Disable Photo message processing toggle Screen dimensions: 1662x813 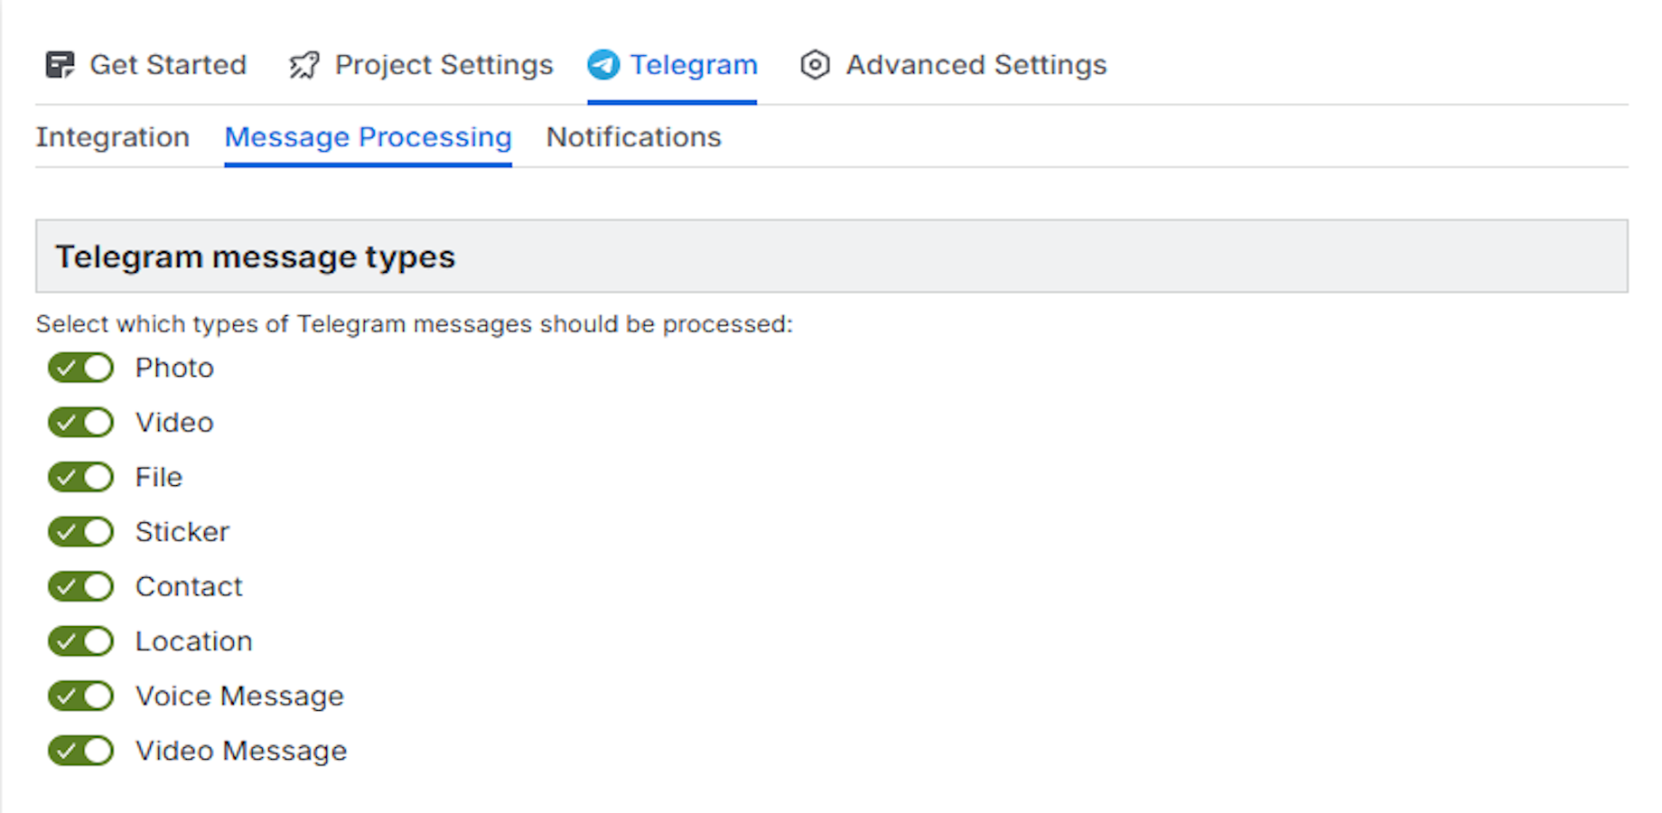click(x=81, y=369)
